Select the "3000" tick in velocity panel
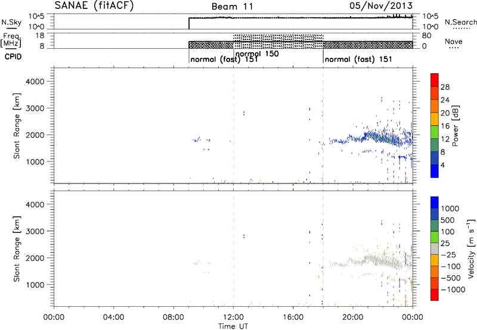 [x=35, y=231]
